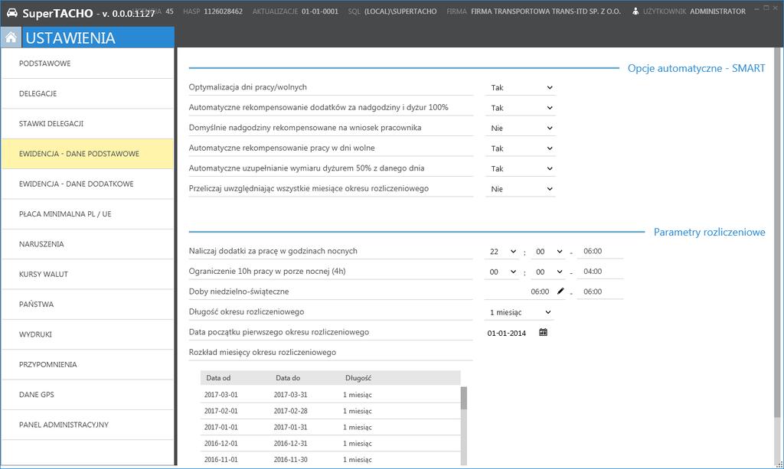Screen dimensions: 784x469
Task: Click the USTAWIENIA header title
Action: click(x=70, y=38)
